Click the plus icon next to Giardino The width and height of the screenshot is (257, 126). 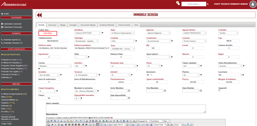(86, 66)
